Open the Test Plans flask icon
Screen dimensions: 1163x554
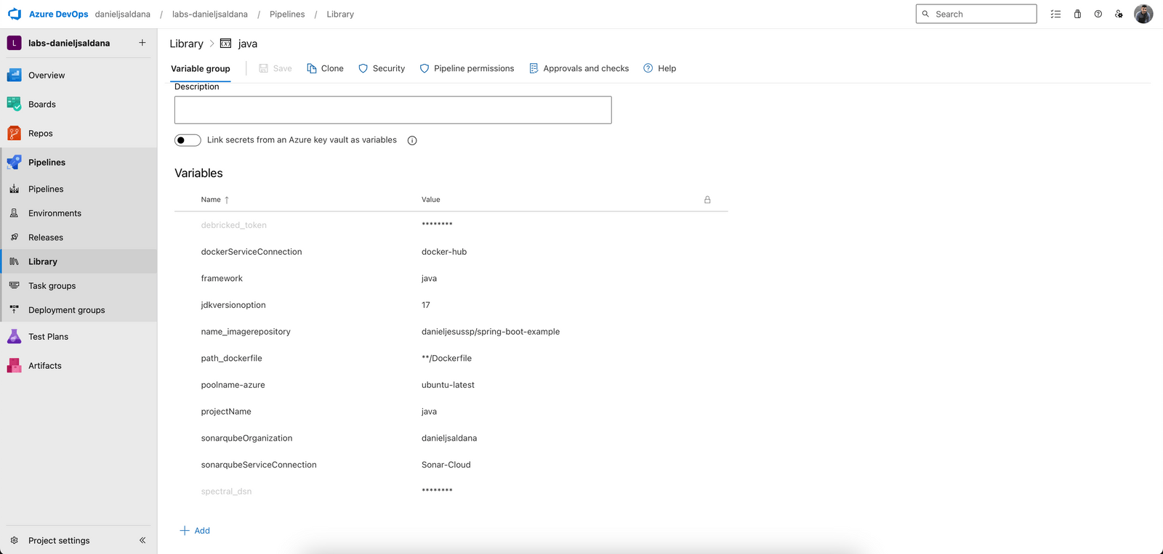pyautogui.click(x=14, y=336)
